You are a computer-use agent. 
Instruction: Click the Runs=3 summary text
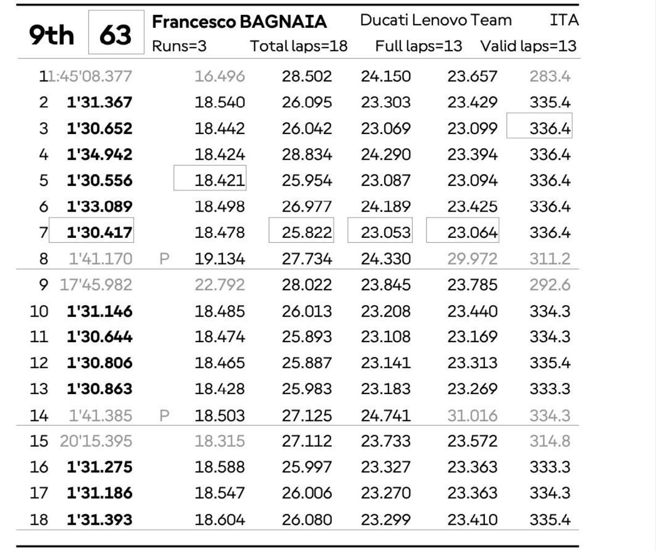[x=179, y=46]
